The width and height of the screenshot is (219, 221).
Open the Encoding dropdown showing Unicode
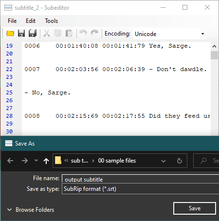pos(202,34)
